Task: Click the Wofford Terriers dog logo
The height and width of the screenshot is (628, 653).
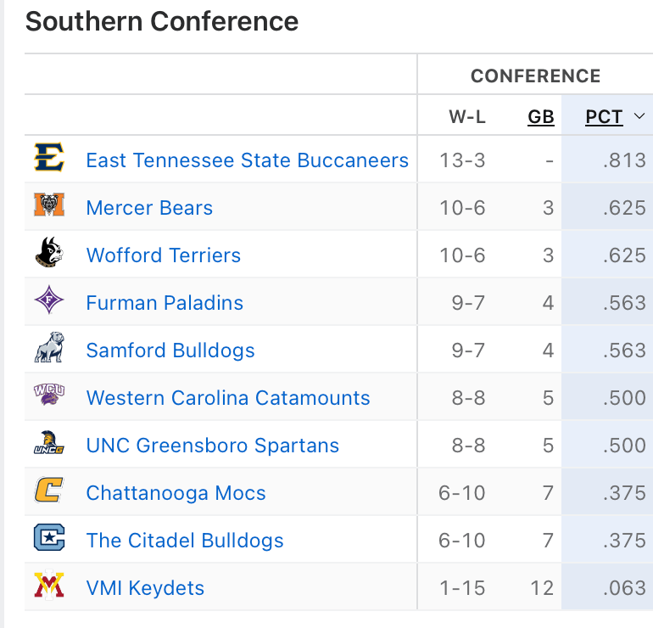Action: pyautogui.click(x=49, y=254)
